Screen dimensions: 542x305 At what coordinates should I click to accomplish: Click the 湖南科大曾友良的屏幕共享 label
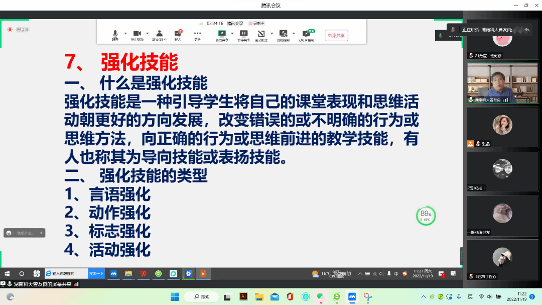43,284
